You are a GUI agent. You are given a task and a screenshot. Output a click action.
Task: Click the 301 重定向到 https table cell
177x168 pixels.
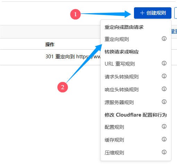point(73,57)
